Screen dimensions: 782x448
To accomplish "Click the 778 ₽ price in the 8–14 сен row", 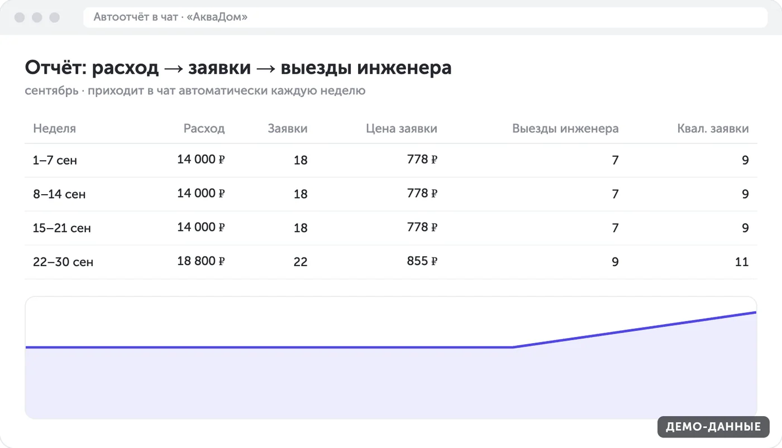I will (422, 194).
